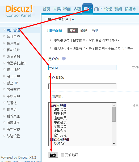This screenshot has height=162, width=139.
Task: Select QQ游客 in the user group list
Action: click(x=60, y=143)
